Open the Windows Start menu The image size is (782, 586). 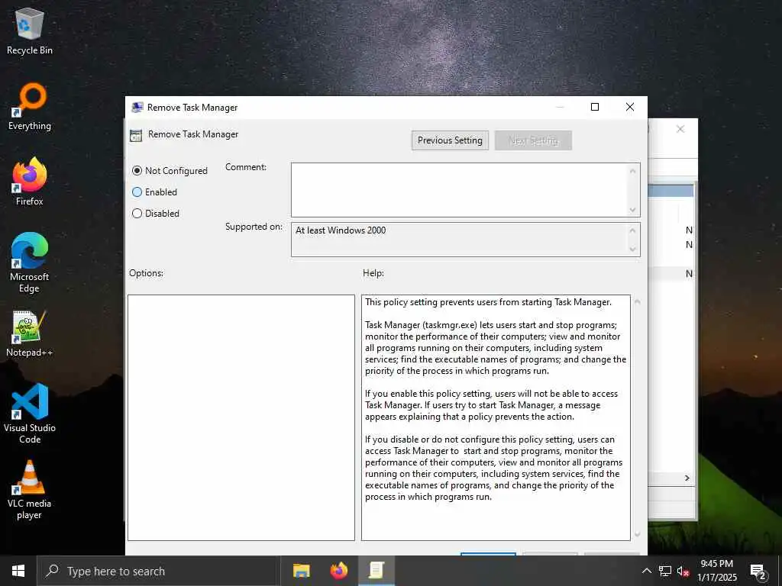coord(18,571)
